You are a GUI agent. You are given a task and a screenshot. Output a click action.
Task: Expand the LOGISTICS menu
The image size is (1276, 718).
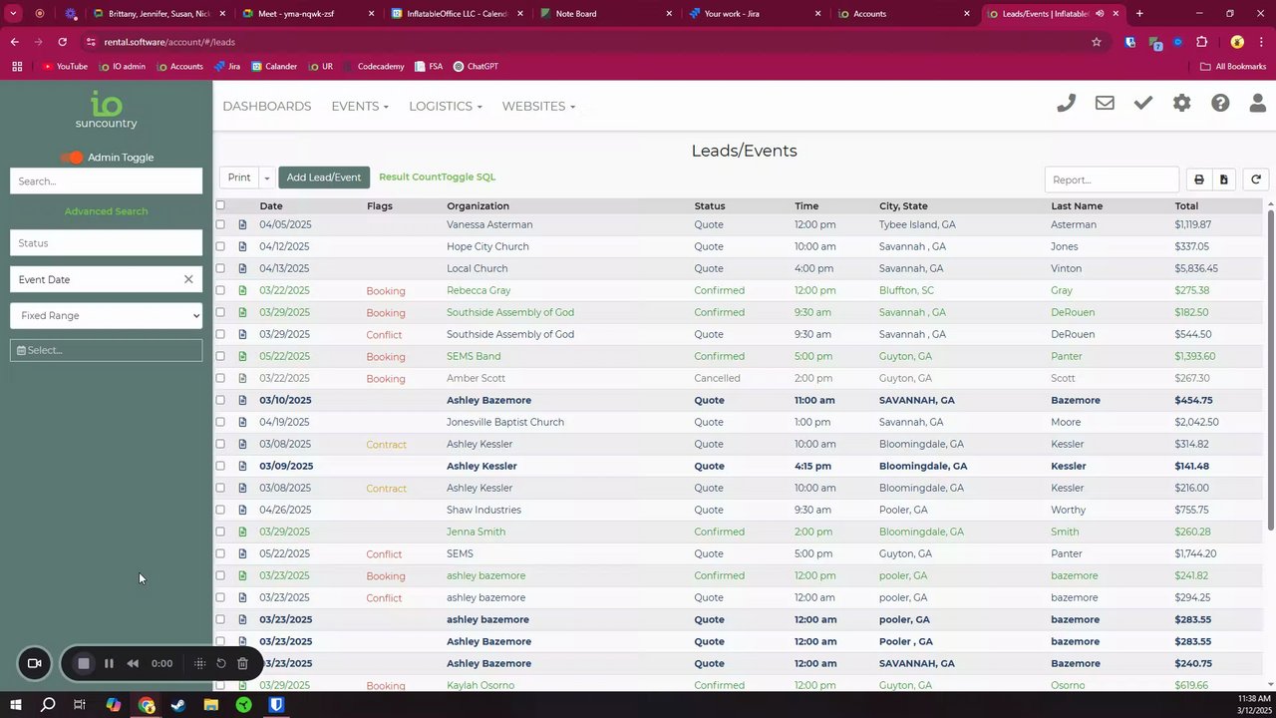click(445, 106)
